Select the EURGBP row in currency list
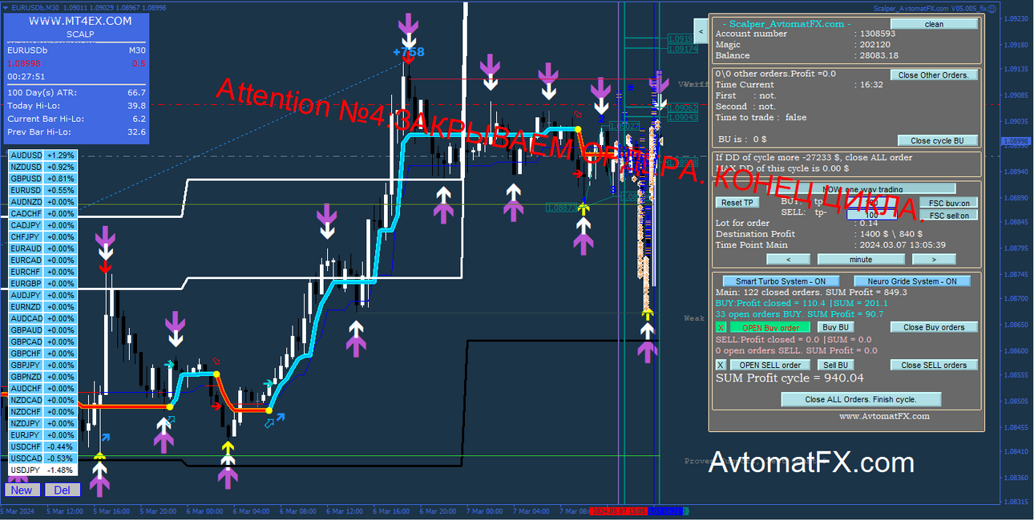1034x521 pixels. 42,283
